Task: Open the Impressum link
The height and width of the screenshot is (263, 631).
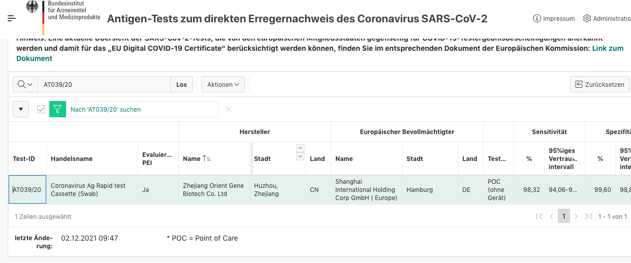Action: point(554,18)
